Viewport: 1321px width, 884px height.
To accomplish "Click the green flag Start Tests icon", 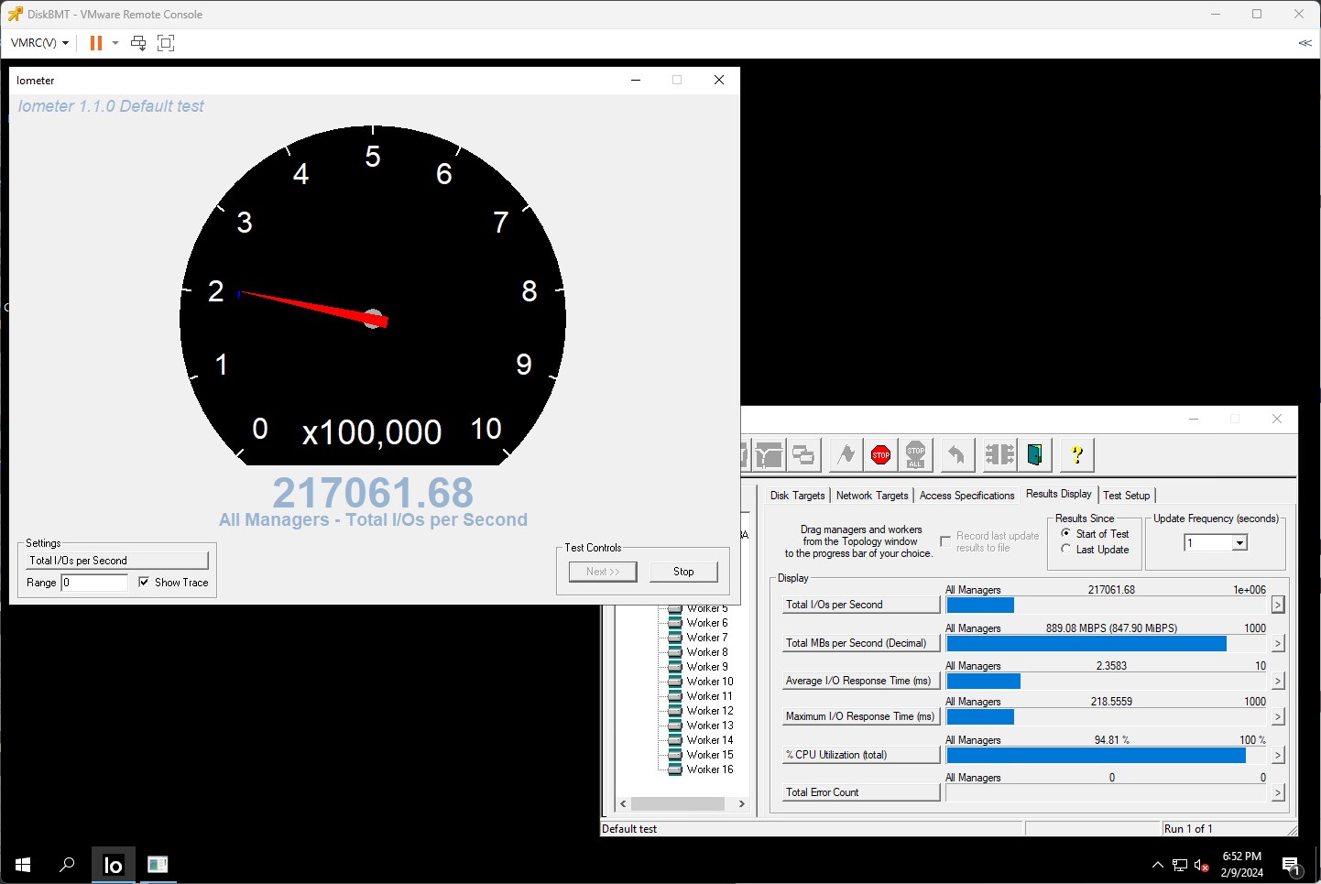I will point(846,454).
